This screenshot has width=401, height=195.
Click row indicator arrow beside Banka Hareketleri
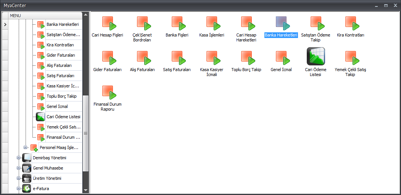pos(5,25)
